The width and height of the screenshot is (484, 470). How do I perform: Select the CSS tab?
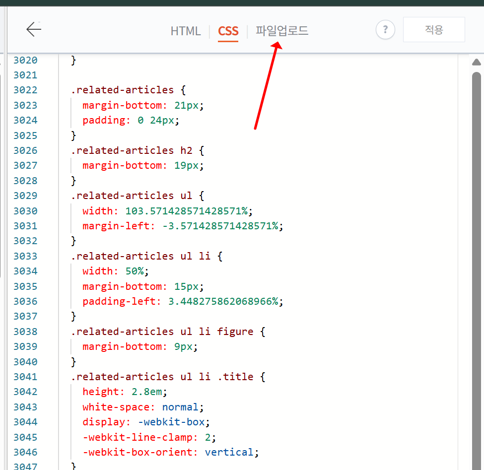tap(228, 31)
